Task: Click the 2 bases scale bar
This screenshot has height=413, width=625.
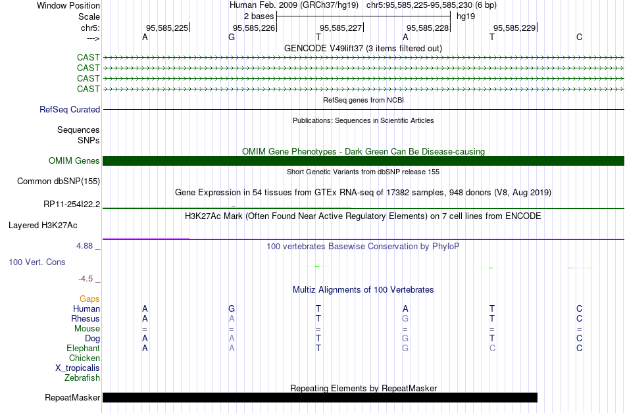Action: (x=363, y=16)
